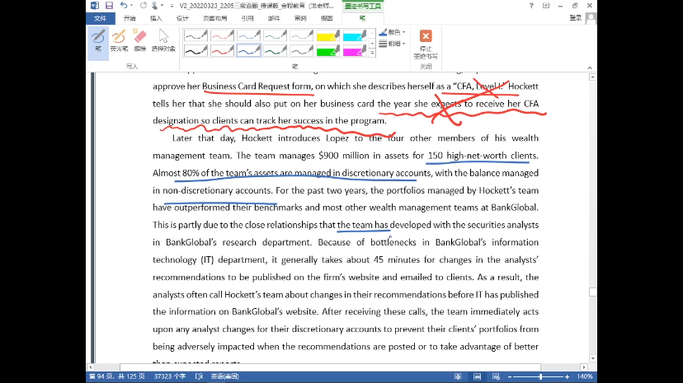Toggle Print Layout view in status bar
This screenshot has width=683, height=383.
coord(475,376)
